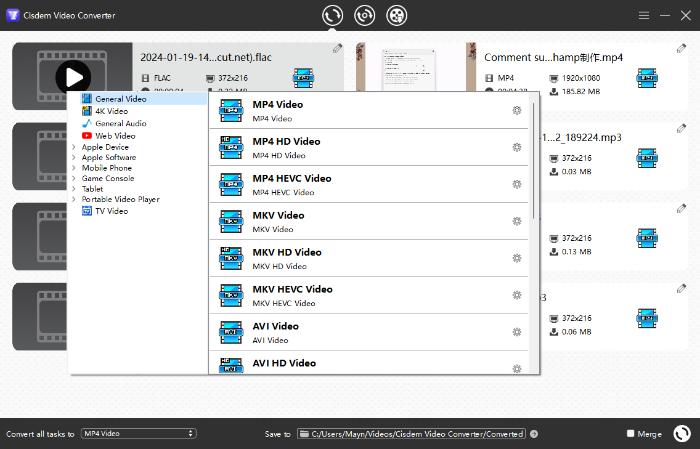Open format icon for 0.03 MB file

click(648, 158)
